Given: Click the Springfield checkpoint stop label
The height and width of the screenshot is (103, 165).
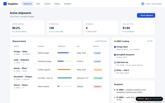Looking at the screenshot, I should pyautogui.click(x=125, y=55).
